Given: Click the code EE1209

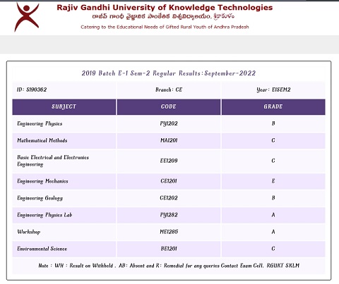Looking at the screenshot, I should [x=169, y=161].
